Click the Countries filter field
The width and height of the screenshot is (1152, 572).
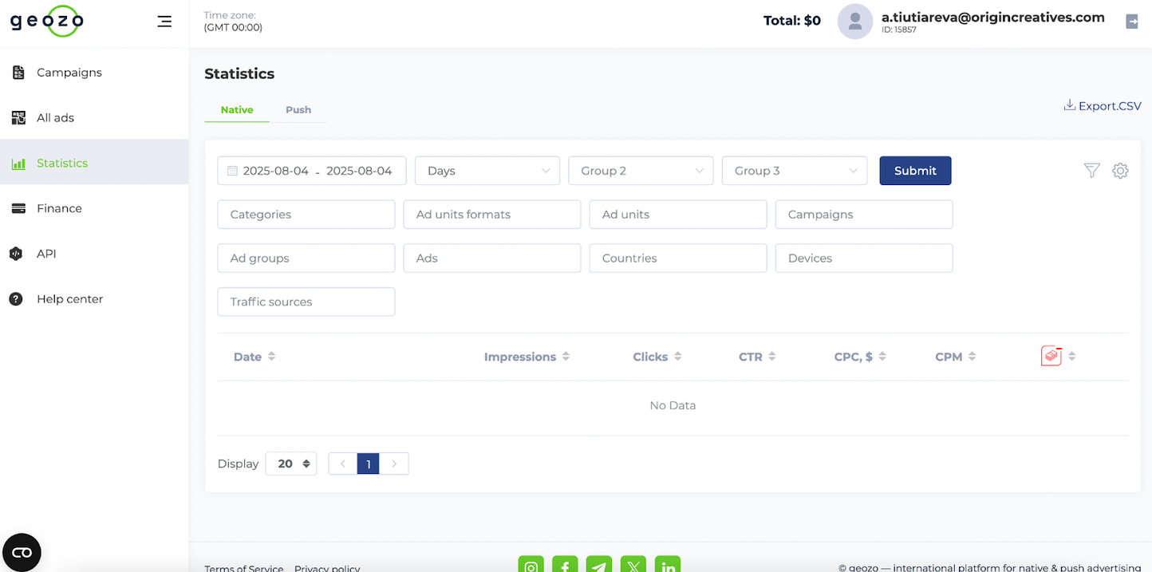click(x=677, y=258)
